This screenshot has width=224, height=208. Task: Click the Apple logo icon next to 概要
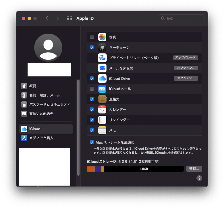coord(24,86)
